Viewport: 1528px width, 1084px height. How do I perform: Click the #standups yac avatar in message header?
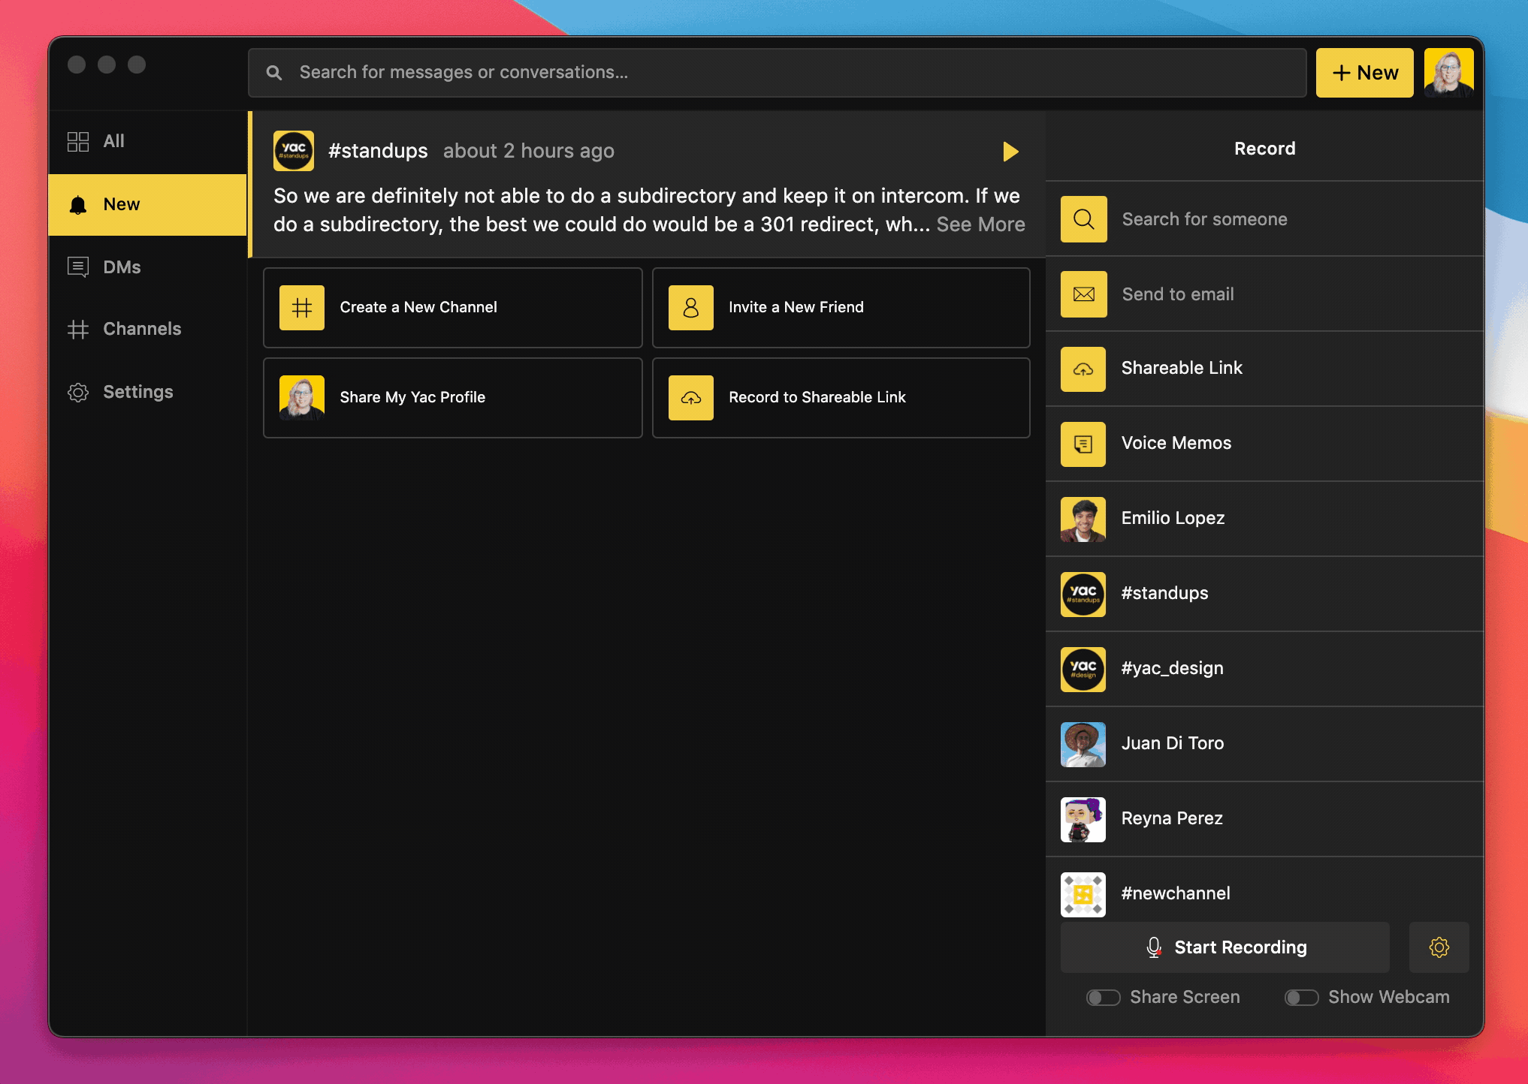tap(294, 151)
